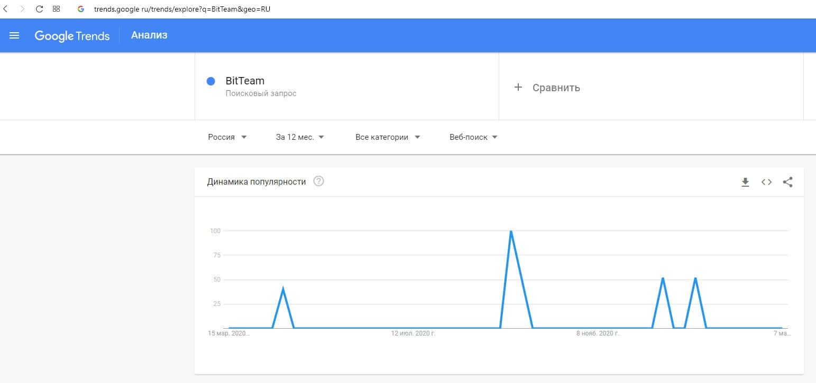Open the browser tab grid icon
This screenshot has height=383, width=816.
pyautogui.click(x=56, y=9)
